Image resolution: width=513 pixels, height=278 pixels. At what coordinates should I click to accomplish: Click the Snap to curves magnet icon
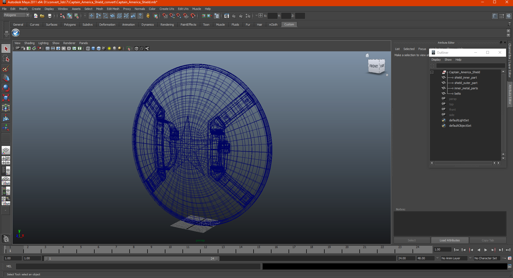[172, 16]
